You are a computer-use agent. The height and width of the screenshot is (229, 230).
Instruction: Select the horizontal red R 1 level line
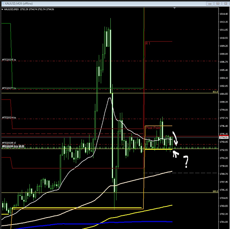[x=159, y=41]
